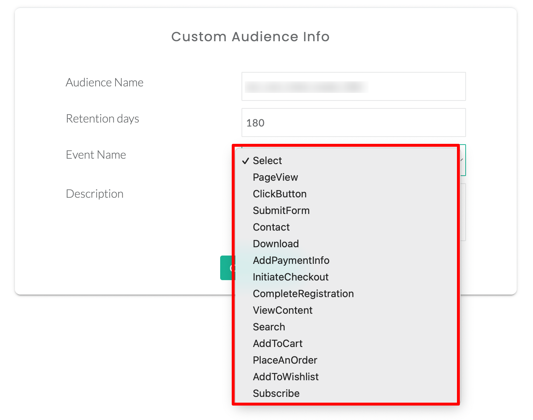The height and width of the screenshot is (420, 533).
Task: Select the Contact event option
Action: (271, 227)
